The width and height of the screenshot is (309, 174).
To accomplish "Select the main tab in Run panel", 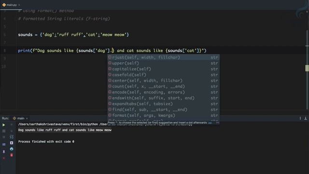I will [19, 118].
